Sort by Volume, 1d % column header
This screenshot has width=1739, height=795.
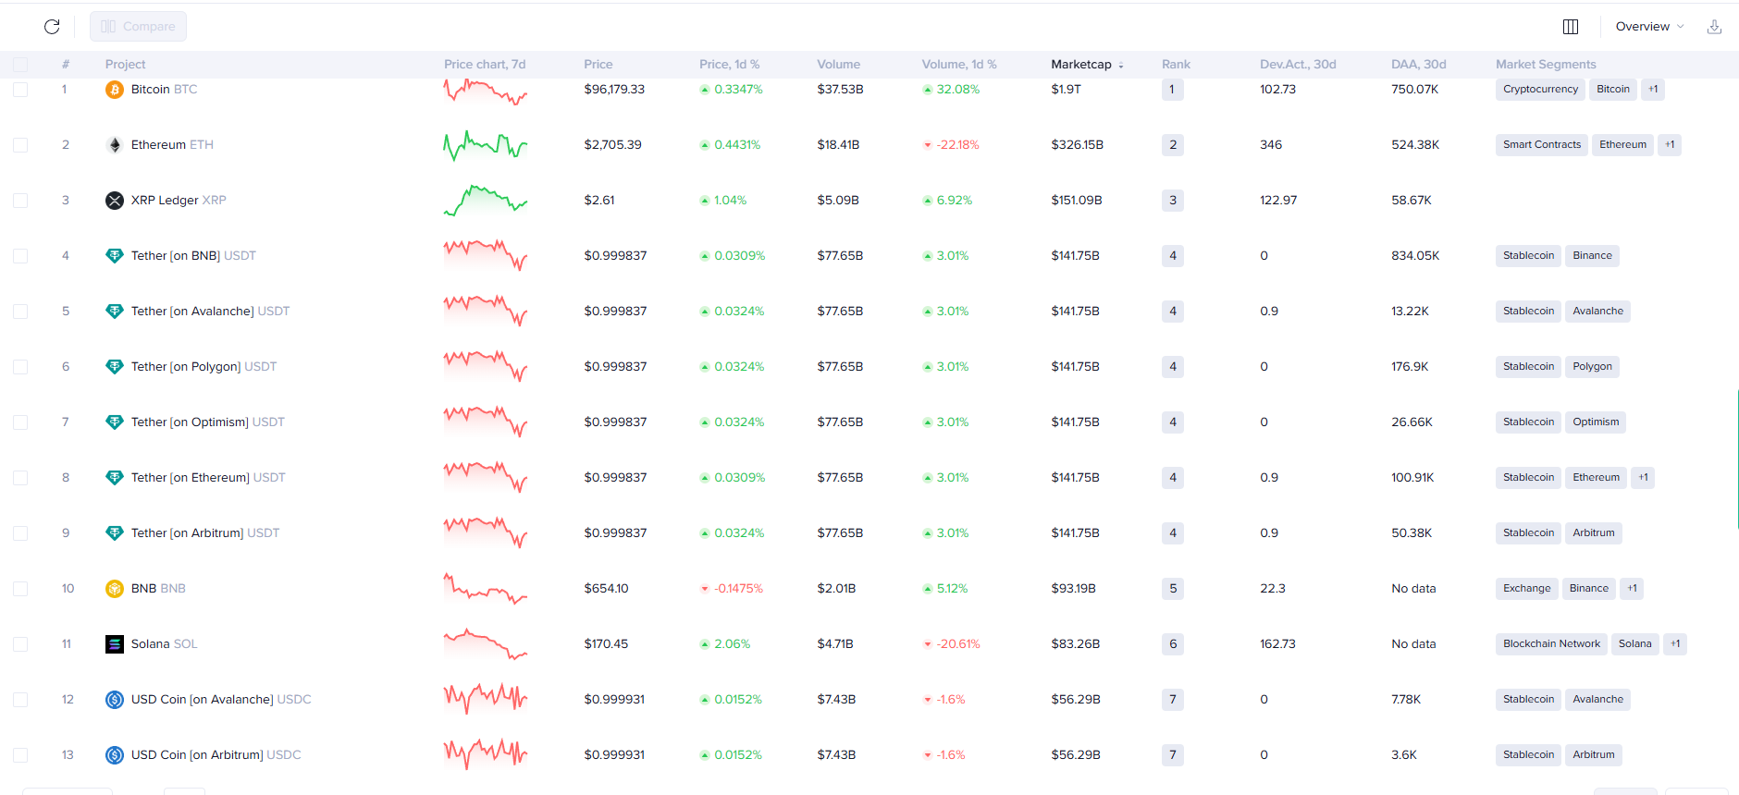(x=959, y=65)
